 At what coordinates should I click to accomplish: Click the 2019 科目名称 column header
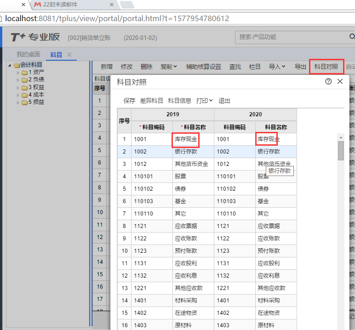coord(193,127)
